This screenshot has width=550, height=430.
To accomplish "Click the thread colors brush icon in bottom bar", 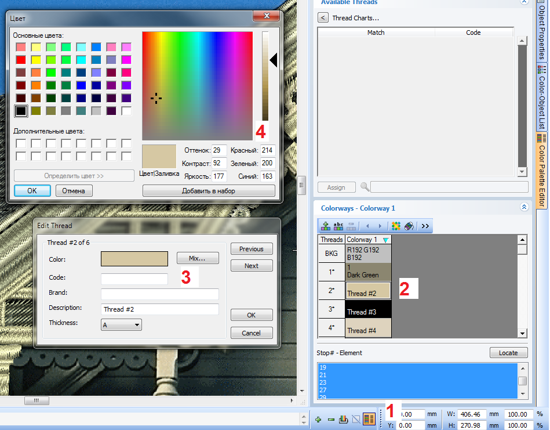I will tap(343, 420).
